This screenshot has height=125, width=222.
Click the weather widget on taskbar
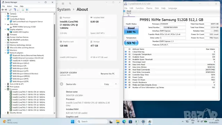pos(10,122)
